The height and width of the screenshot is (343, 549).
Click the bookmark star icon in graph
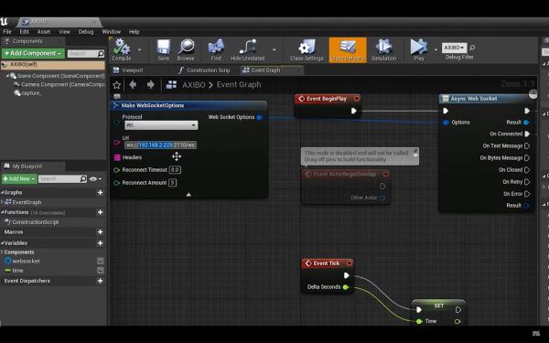point(116,85)
